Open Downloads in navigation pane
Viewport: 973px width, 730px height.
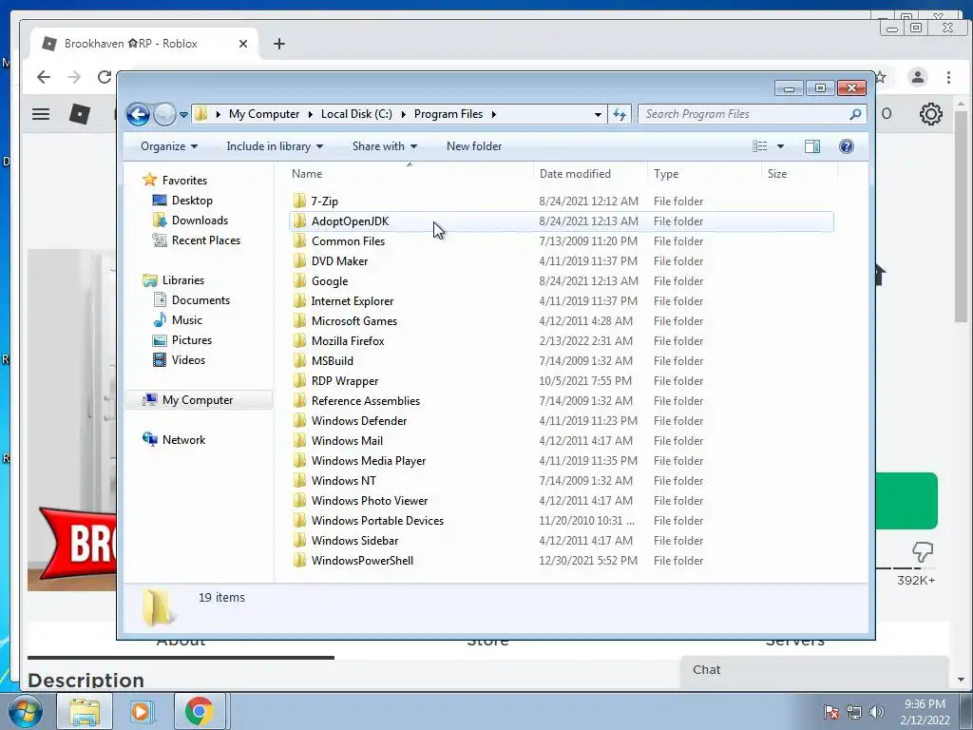pos(200,221)
